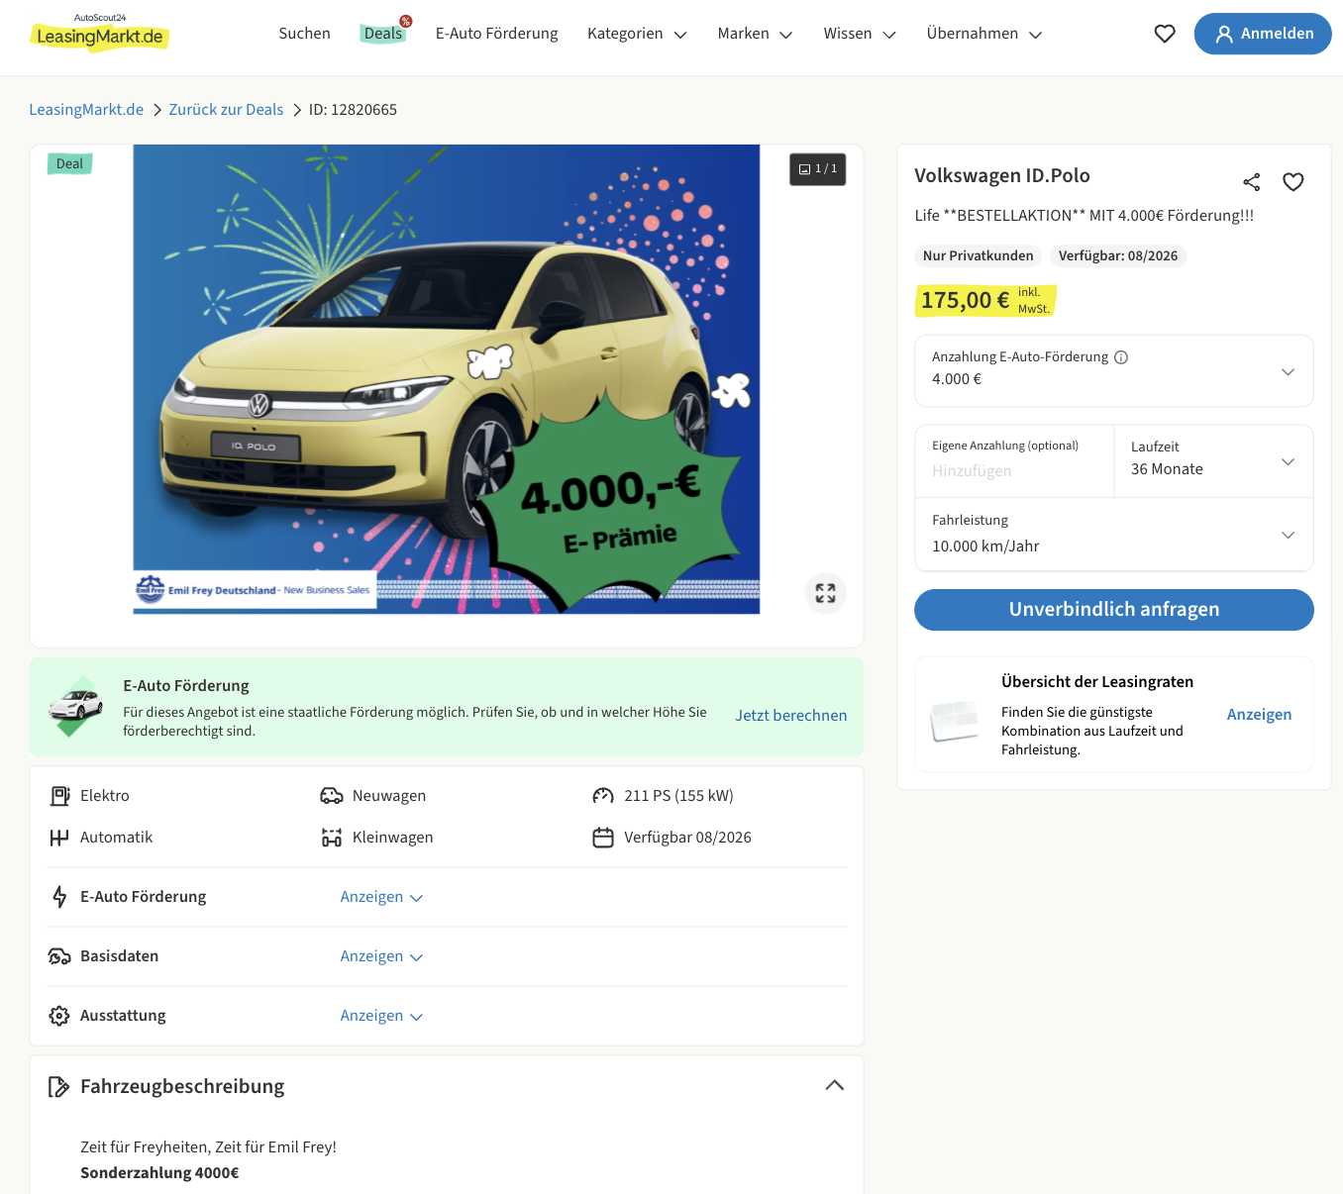Click into the Eigene Anzahlung input field
This screenshot has width=1343, height=1194.
click(1012, 471)
